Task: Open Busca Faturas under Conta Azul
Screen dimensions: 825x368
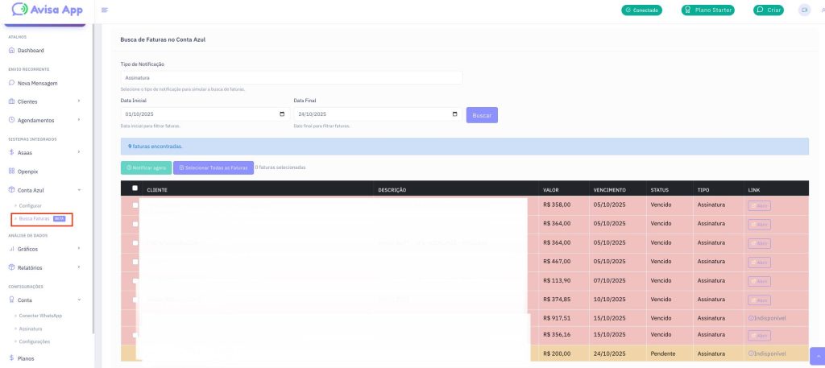Action: click(35, 218)
